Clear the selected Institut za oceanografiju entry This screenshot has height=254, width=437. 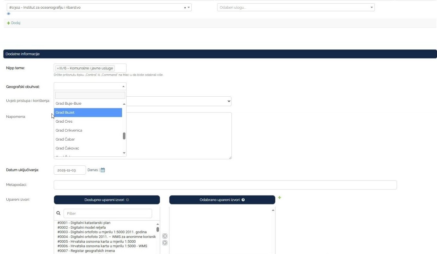[x=185, y=8]
